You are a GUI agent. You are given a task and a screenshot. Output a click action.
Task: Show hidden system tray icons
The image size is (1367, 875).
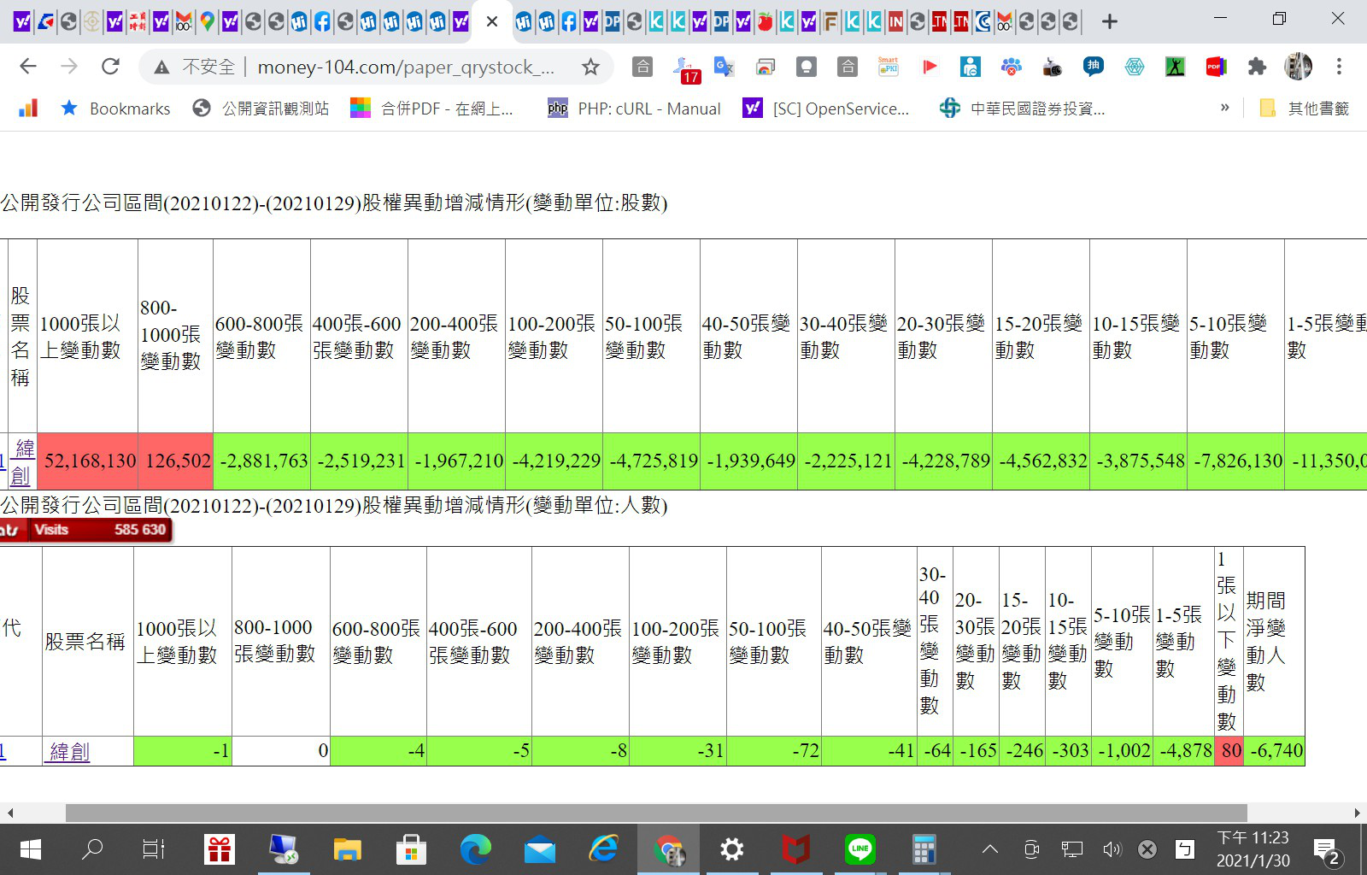[x=989, y=849]
